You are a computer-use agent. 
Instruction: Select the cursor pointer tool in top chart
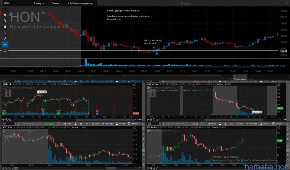[5, 15]
